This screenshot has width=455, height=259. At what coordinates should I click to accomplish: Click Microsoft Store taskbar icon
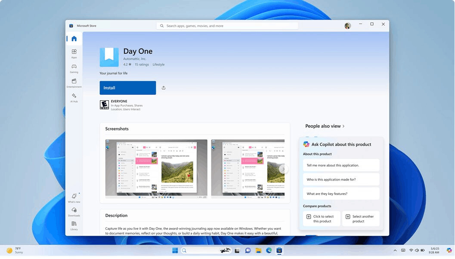click(279, 250)
